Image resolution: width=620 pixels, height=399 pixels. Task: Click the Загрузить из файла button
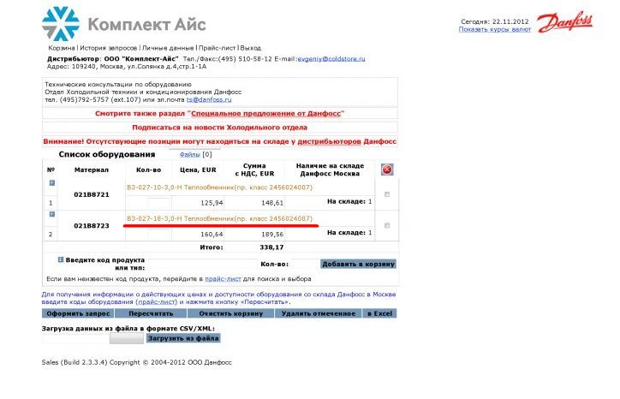tap(183, 338)
